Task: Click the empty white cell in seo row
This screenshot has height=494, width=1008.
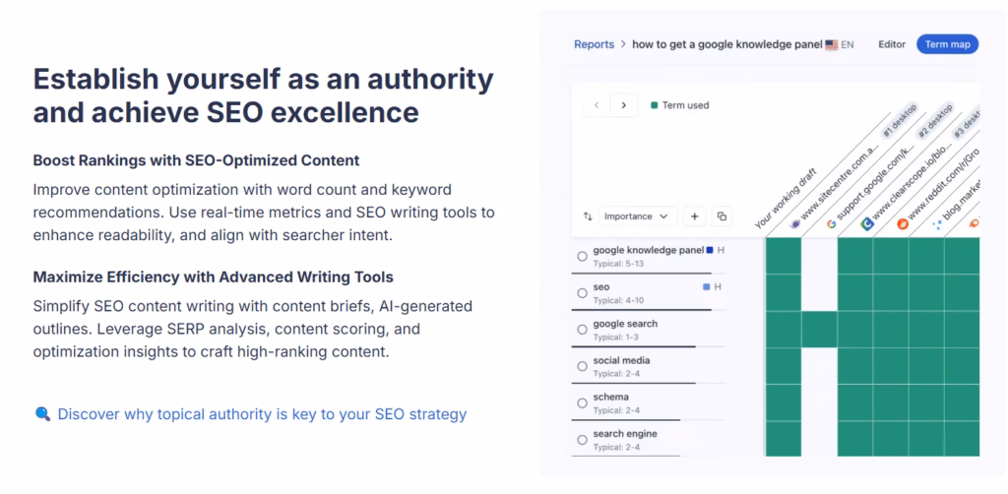Action: (x=819, y=292)
